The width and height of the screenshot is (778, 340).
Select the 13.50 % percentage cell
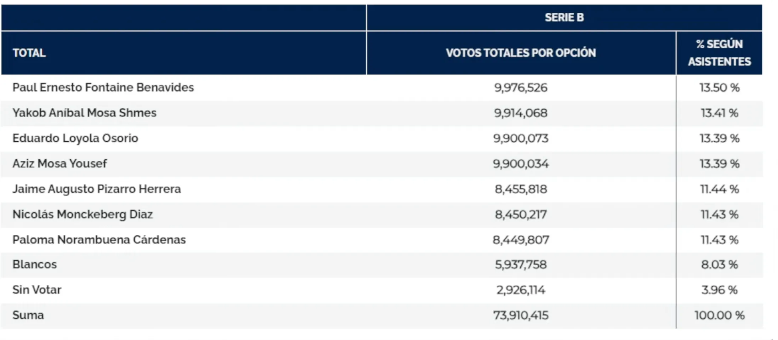(719, 87)
